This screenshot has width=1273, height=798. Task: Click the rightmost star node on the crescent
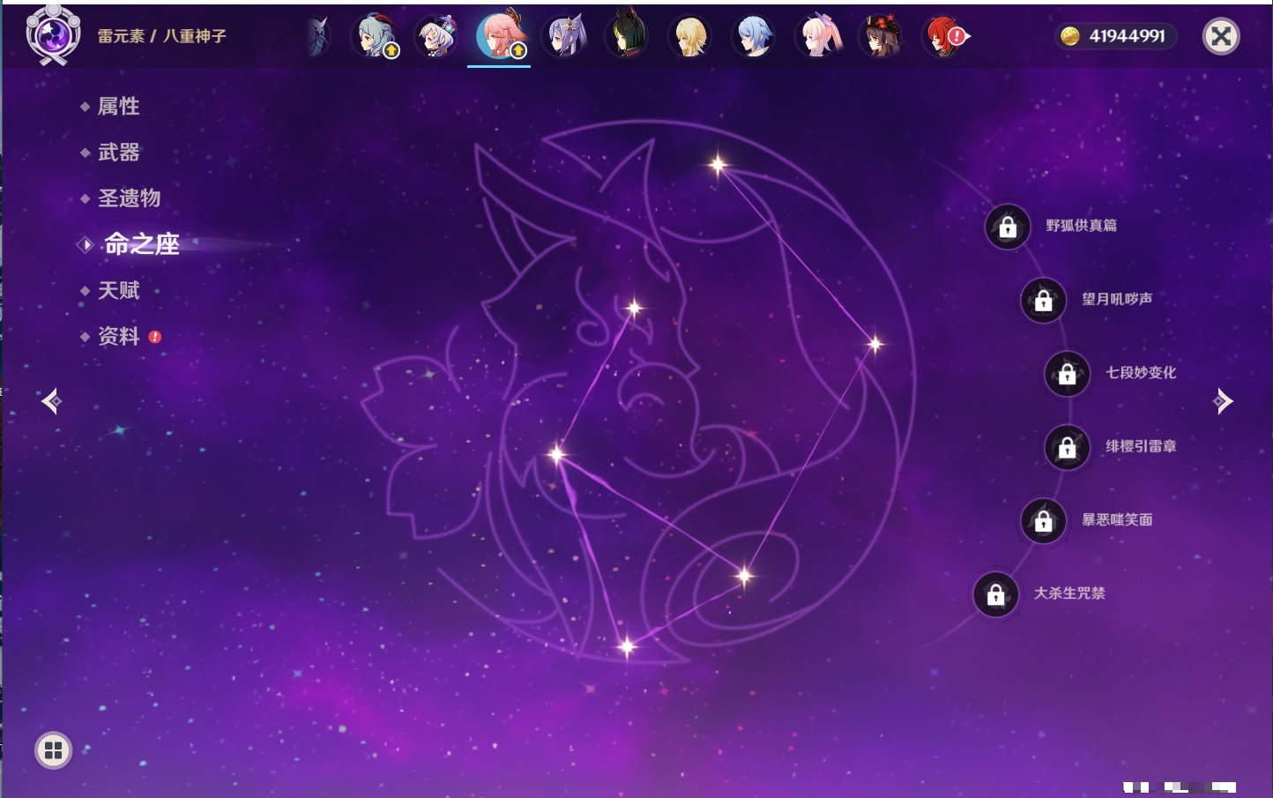coord(875,344)
